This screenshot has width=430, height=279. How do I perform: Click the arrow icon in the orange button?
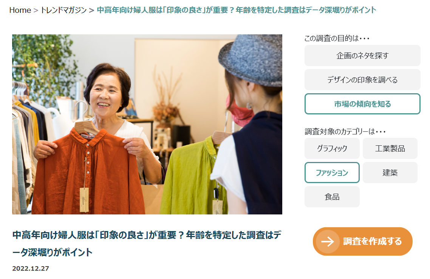point(328,242)
